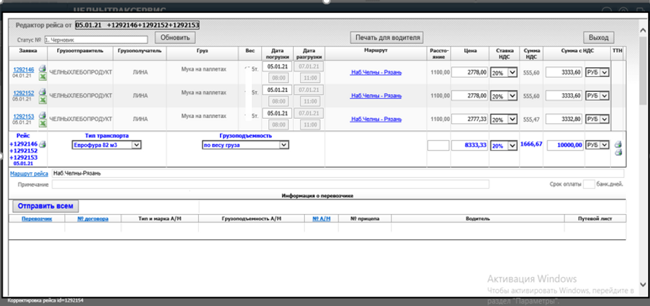Export order 1292152 to Excel
The height and width of the screenshot is (306, 650).
pyautogui.click(x=42, y=100)
